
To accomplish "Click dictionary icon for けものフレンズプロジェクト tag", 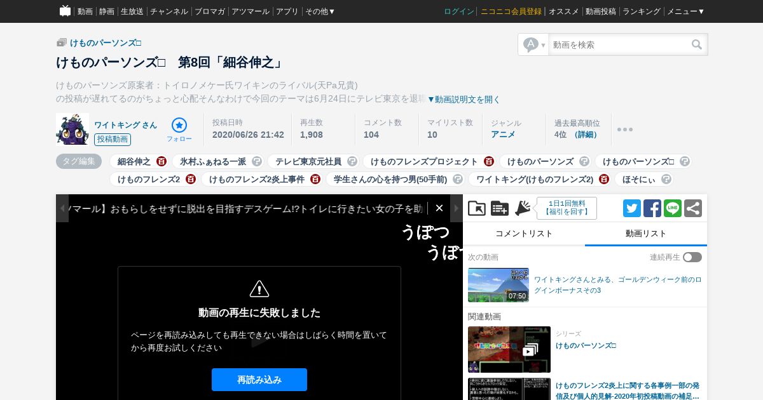I will point(489,161).
